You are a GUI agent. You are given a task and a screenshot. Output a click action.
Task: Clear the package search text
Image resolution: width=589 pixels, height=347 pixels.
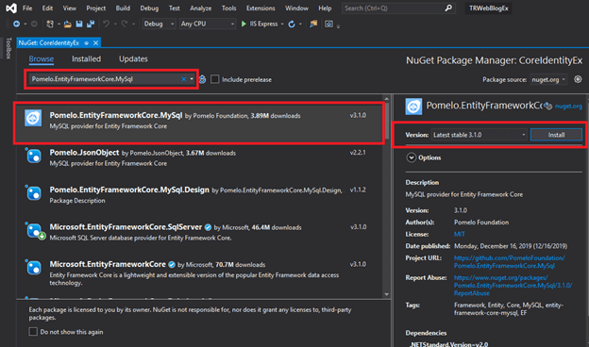click(184, 79)
